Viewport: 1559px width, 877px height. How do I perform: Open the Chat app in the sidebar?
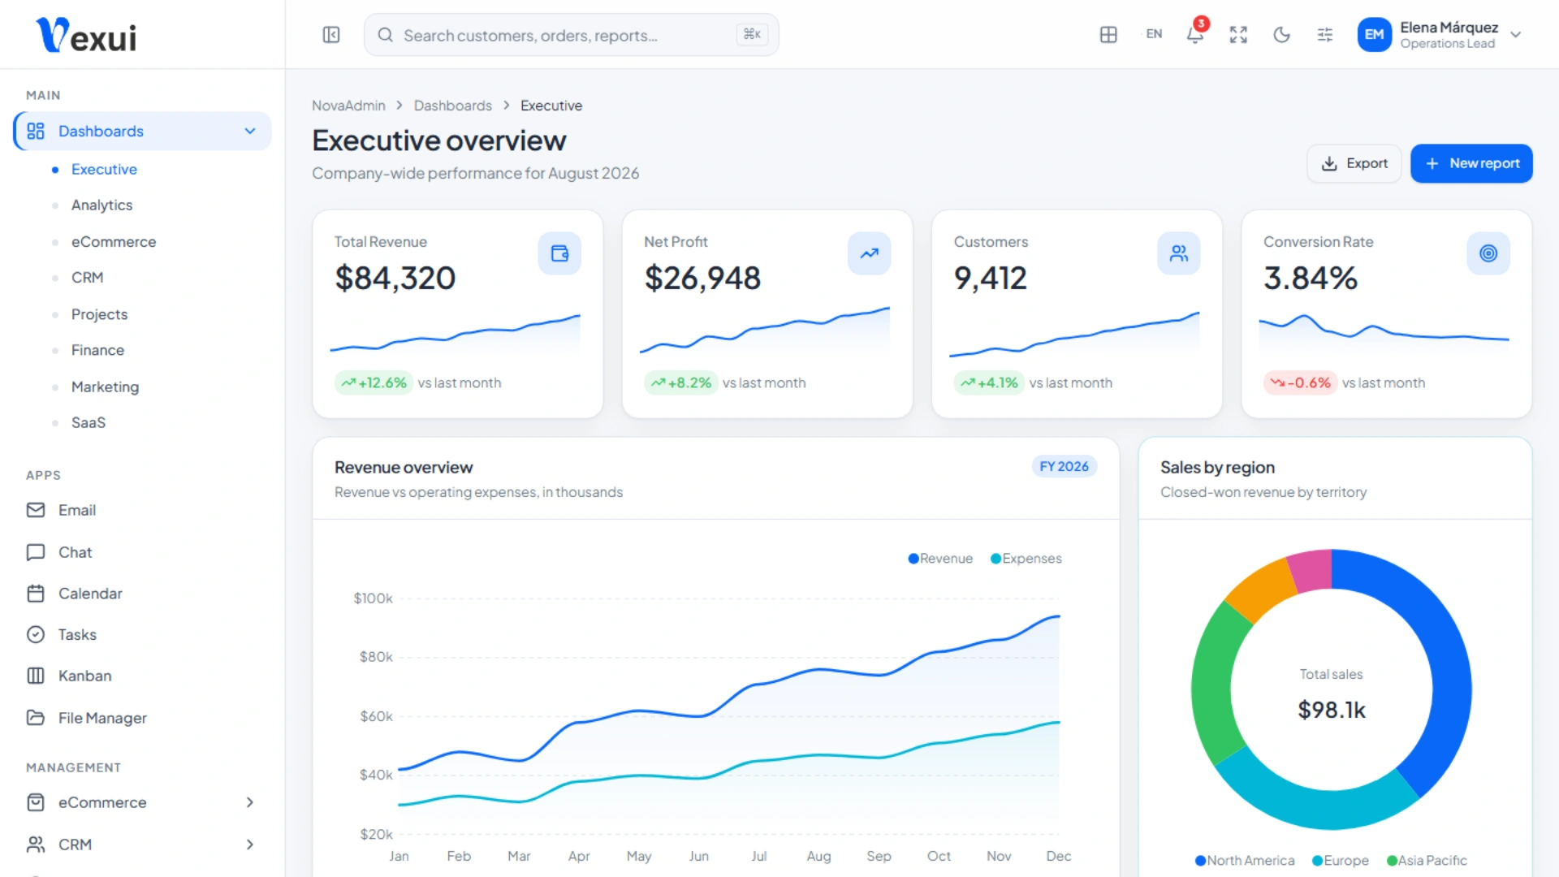pyautogui.click(x=142, y=552)
